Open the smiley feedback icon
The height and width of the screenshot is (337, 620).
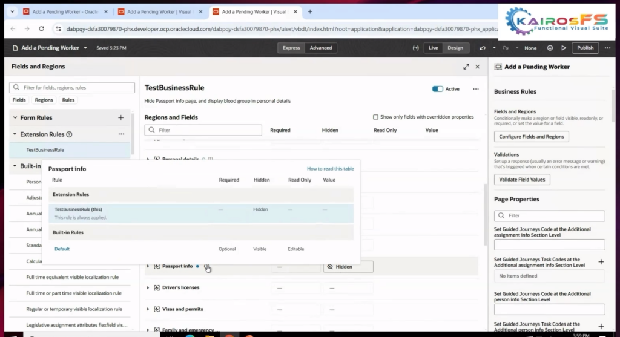[550, 48]
